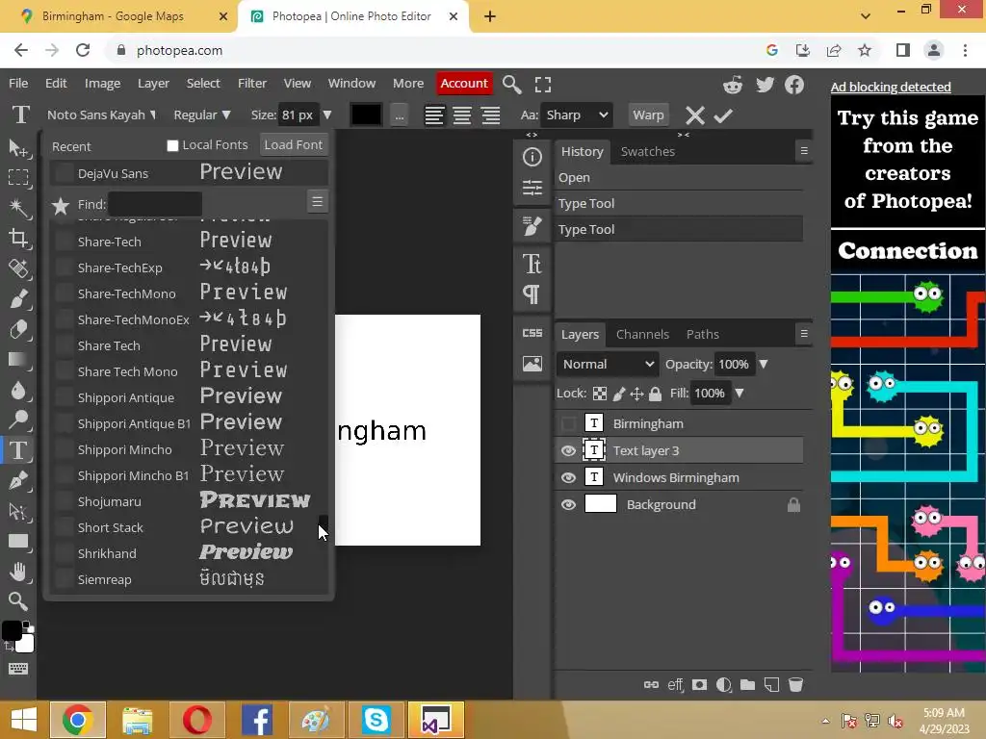Click the Warp button
Viewport: 986px width, 739px height.
(x=648, y=115)
